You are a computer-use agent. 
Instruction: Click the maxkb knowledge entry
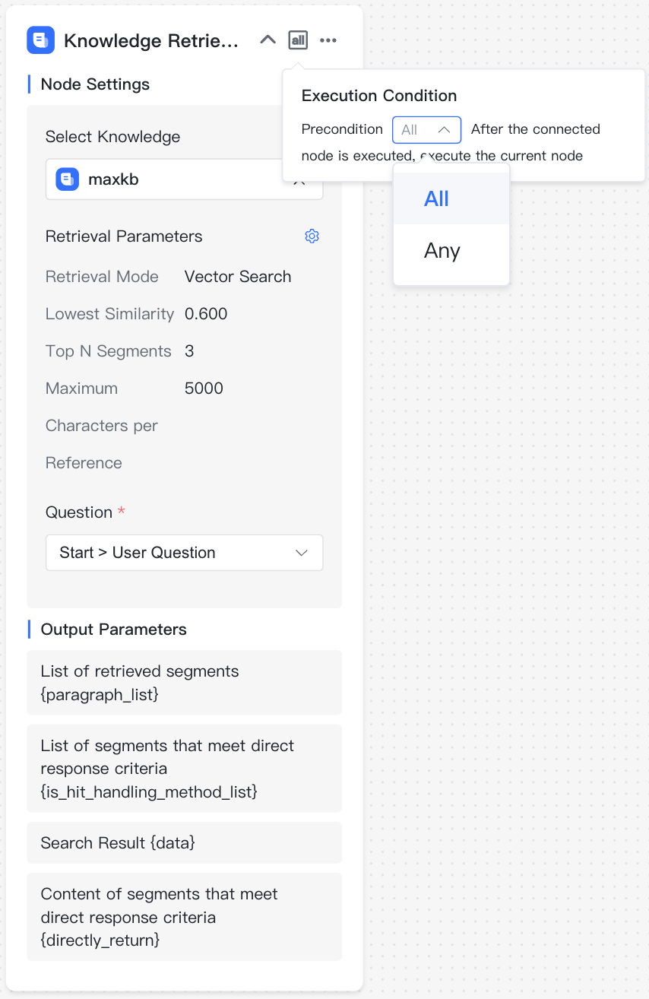[184, 179]
